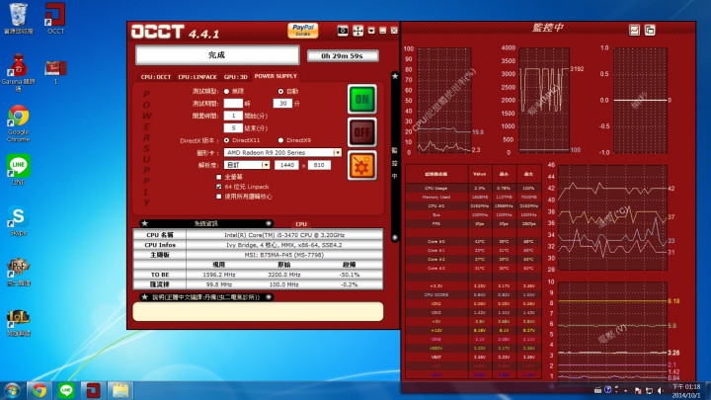Show hidden tray icons arrow
Screen dimensions: 711x400
(626, 390)
